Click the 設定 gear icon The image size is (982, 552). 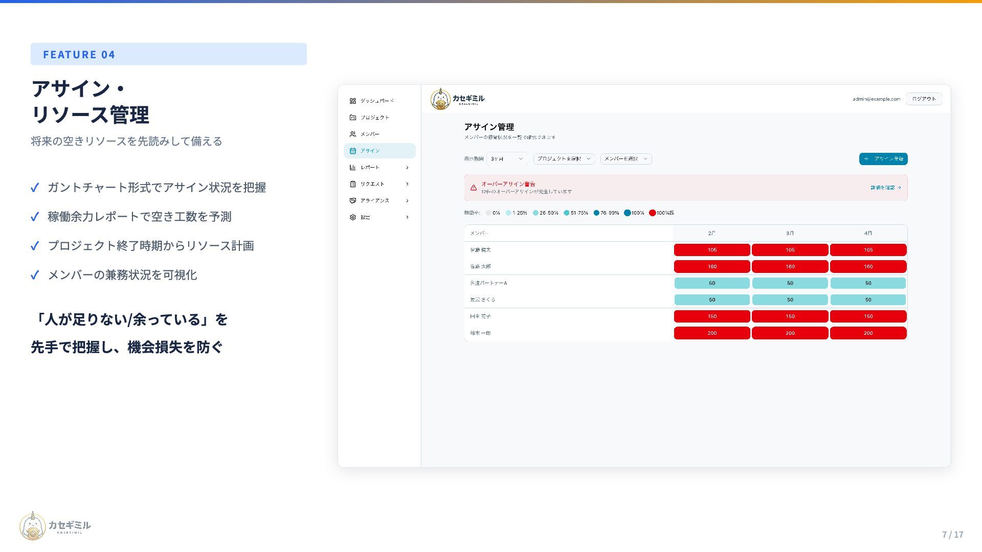click(352, 217)
